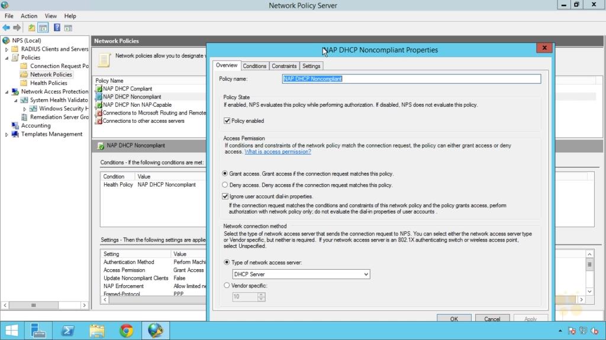
Task: Select the Deny access radio button
Action: (x=225, y=185)
